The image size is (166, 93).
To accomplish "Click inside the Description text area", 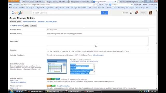I will coord(98,41).
